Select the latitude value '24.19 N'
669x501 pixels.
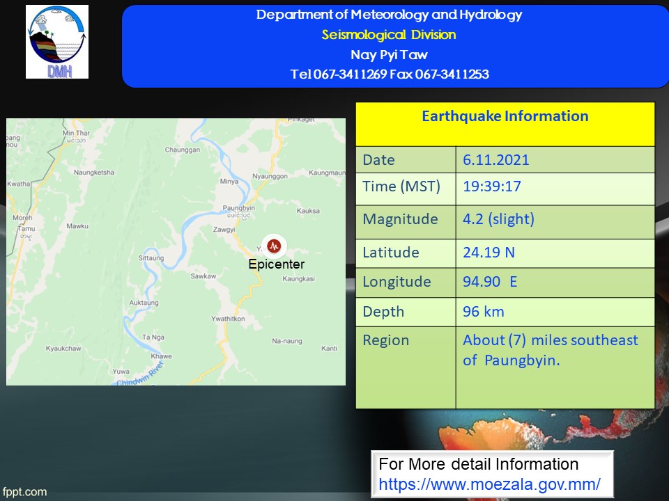point(489,252)
